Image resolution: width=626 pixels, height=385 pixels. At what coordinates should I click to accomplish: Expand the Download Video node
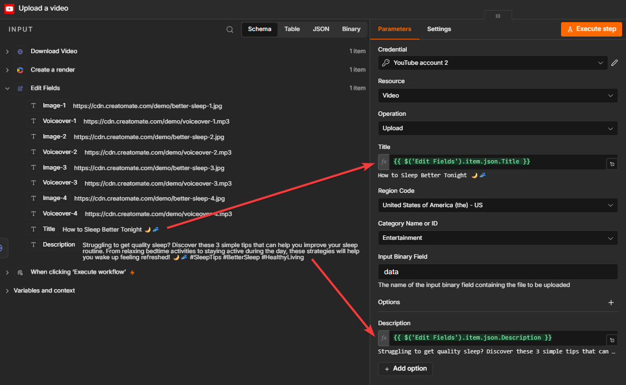pyautogui.click(x=7, y=52)
